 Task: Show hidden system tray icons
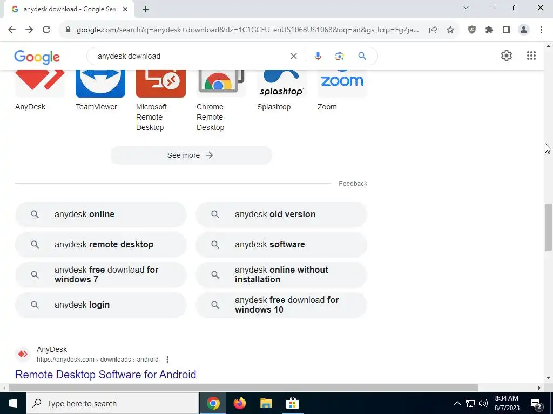[x=457, y=403]
